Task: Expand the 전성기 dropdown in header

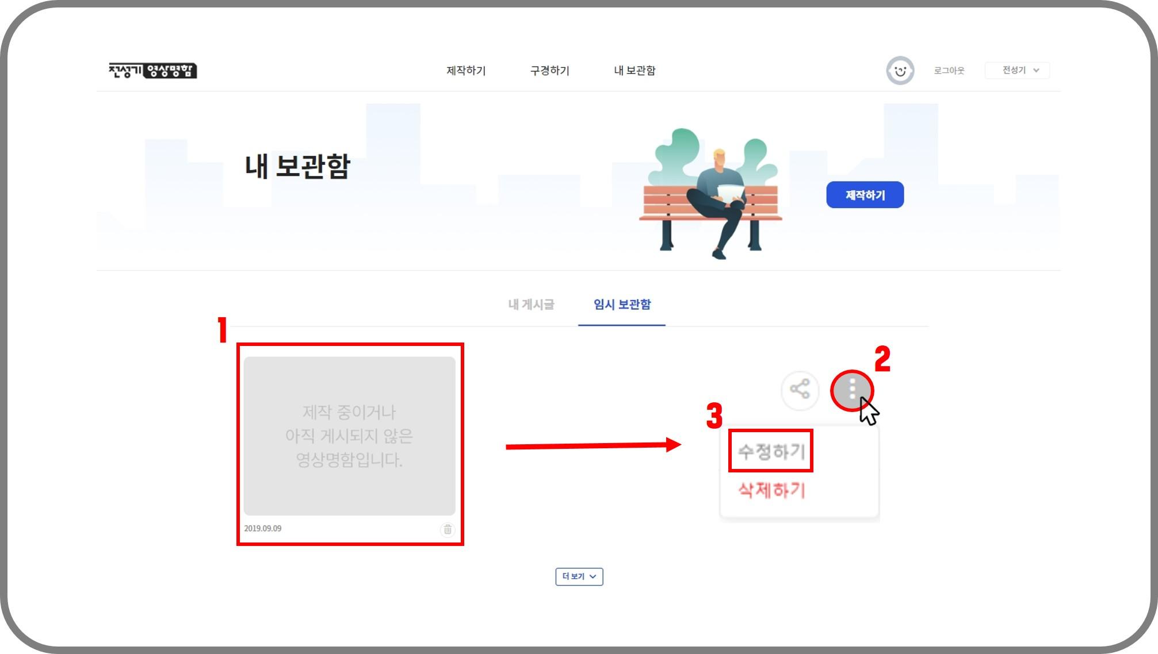Action: [1017, 70]
